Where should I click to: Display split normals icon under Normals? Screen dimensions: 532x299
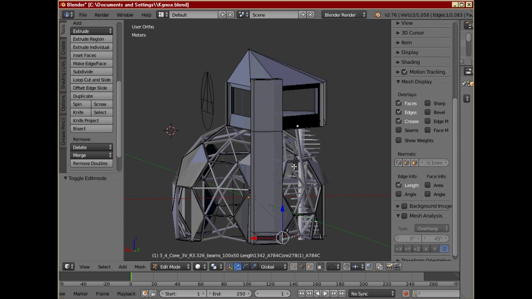point(406,163)
